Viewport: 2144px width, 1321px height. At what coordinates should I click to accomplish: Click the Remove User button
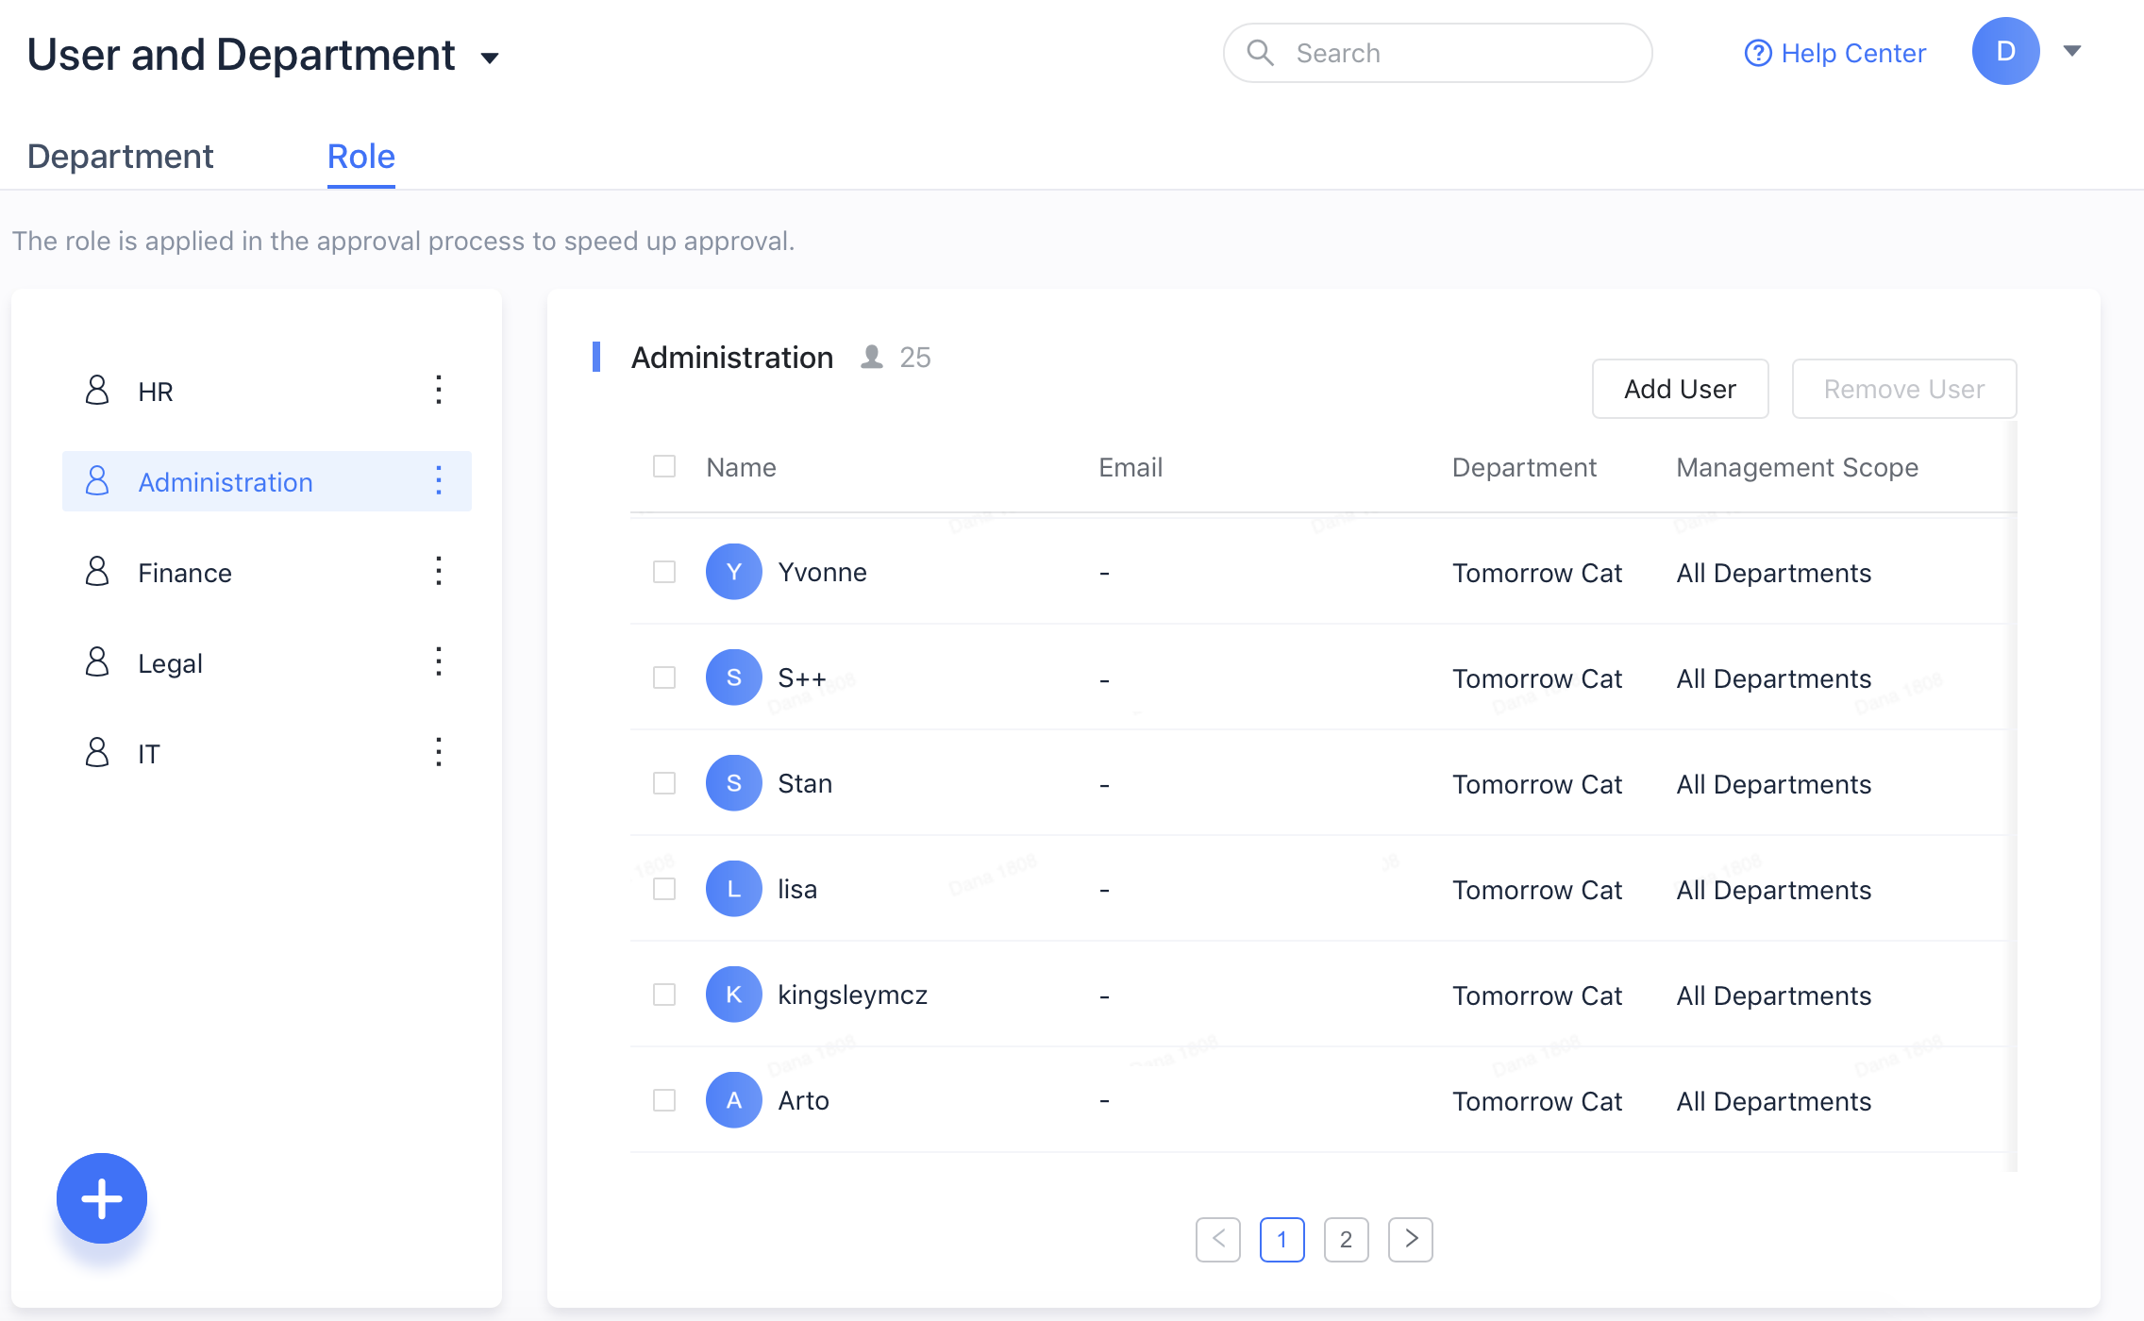click(1904, 388)
